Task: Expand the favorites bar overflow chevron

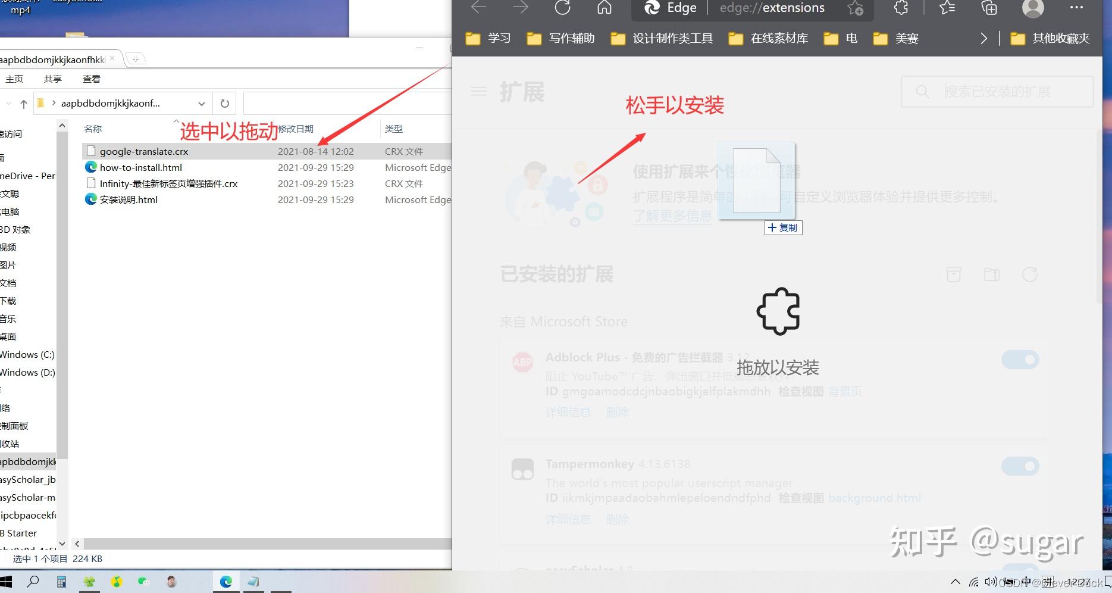Action: click(984, 38)
